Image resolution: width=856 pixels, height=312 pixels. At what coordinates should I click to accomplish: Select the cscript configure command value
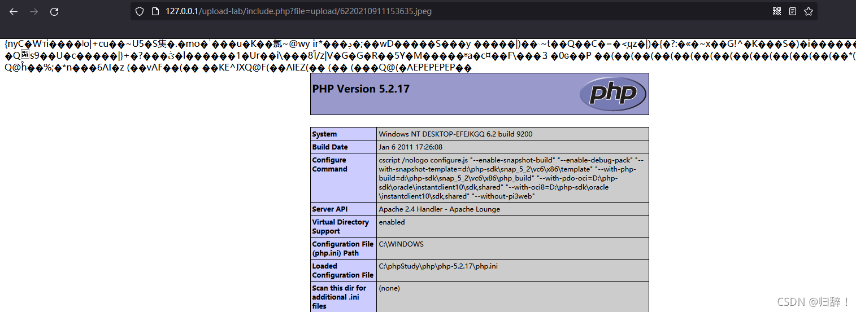coord(512,178)
